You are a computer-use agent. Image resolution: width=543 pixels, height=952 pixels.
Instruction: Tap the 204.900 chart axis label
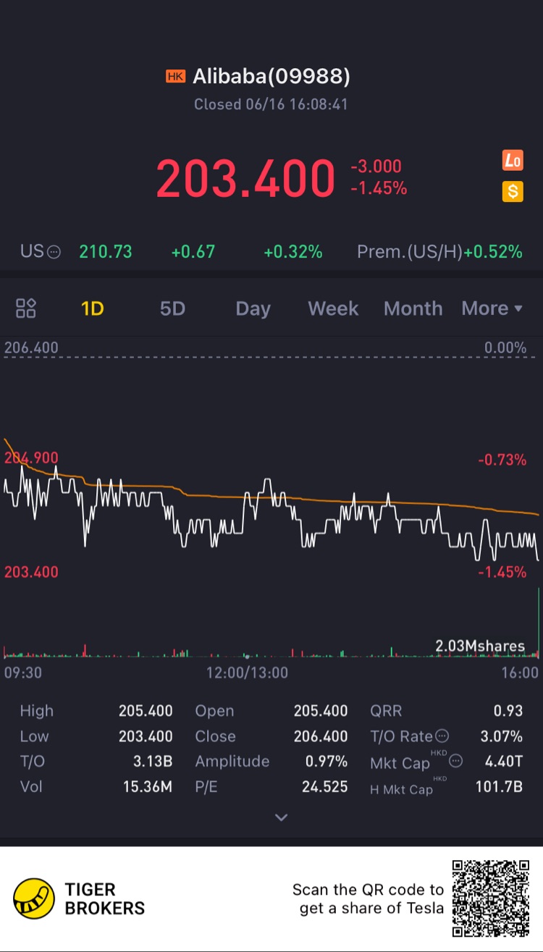click(x=31, y=458)
